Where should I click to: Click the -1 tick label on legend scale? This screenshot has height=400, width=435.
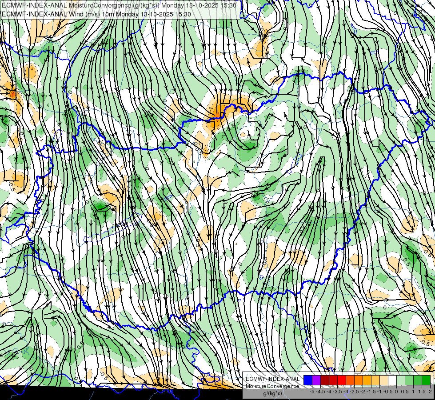pyautogui.click(x=379, y=392)
